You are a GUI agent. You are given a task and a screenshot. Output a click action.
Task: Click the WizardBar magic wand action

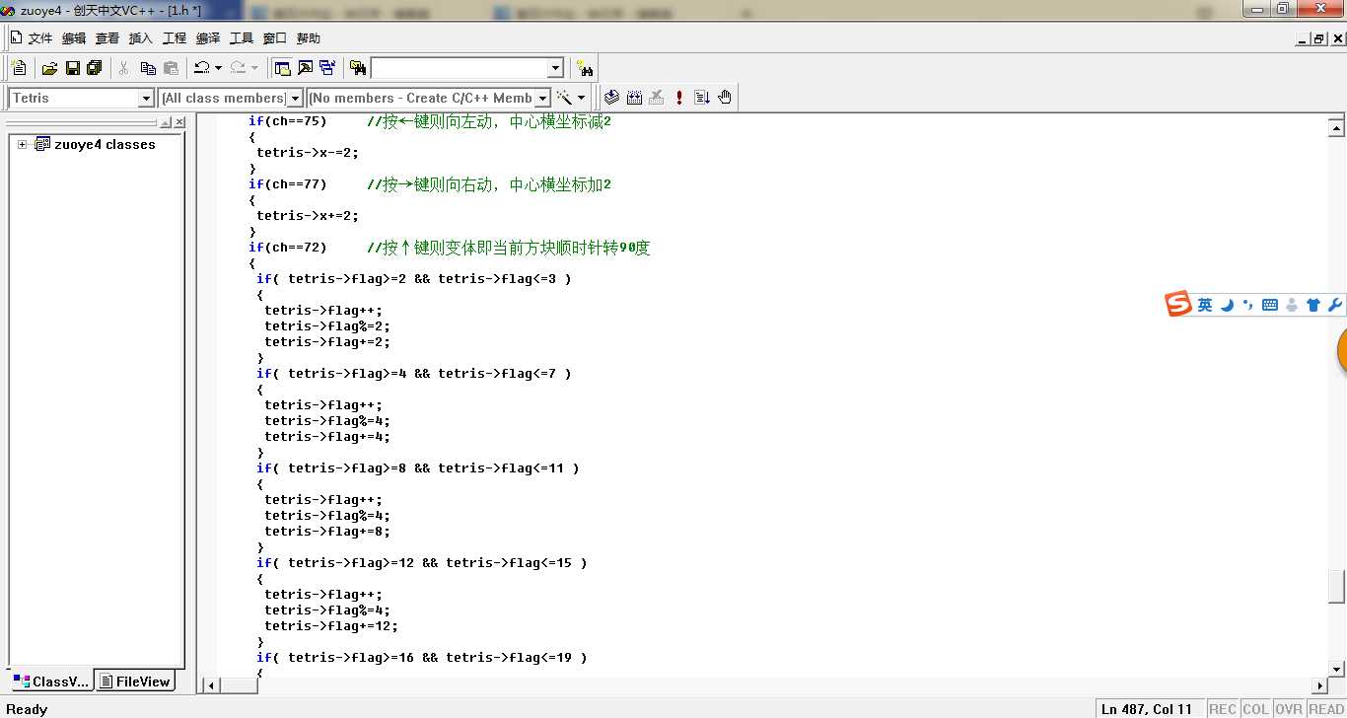(565, 98)
